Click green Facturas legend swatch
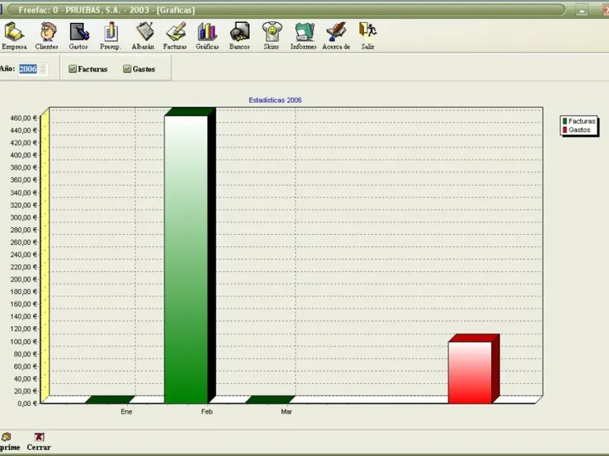609x456 pixels. click(x=565, y=122)
